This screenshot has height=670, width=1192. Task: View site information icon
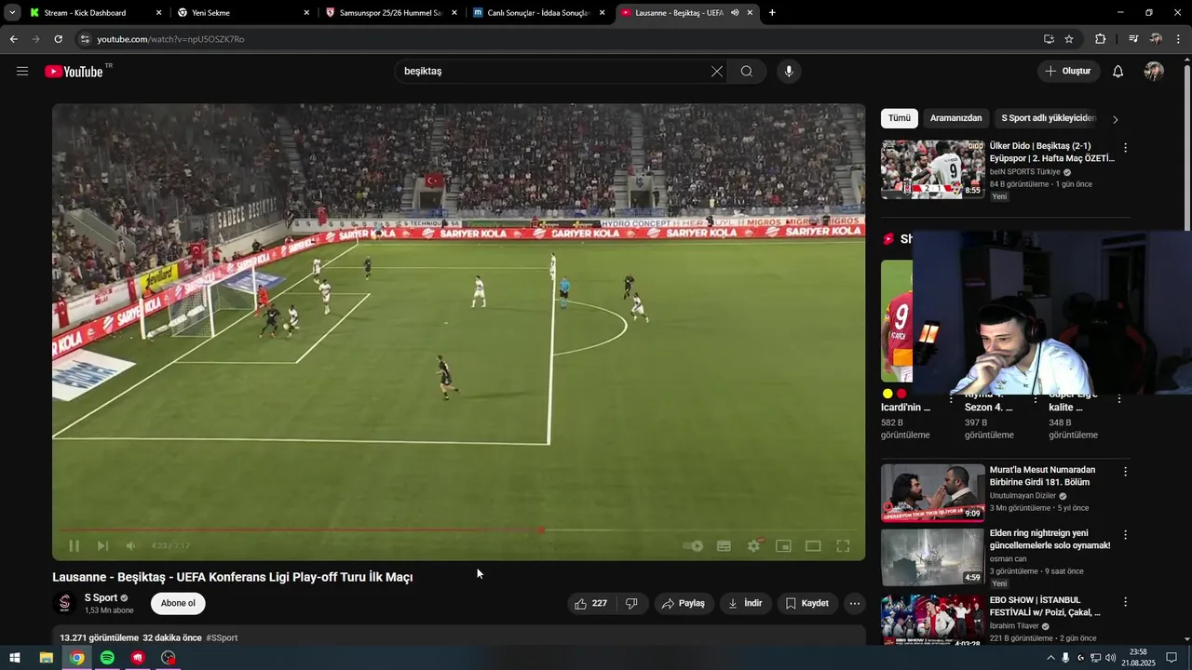(x=85, y=39)
